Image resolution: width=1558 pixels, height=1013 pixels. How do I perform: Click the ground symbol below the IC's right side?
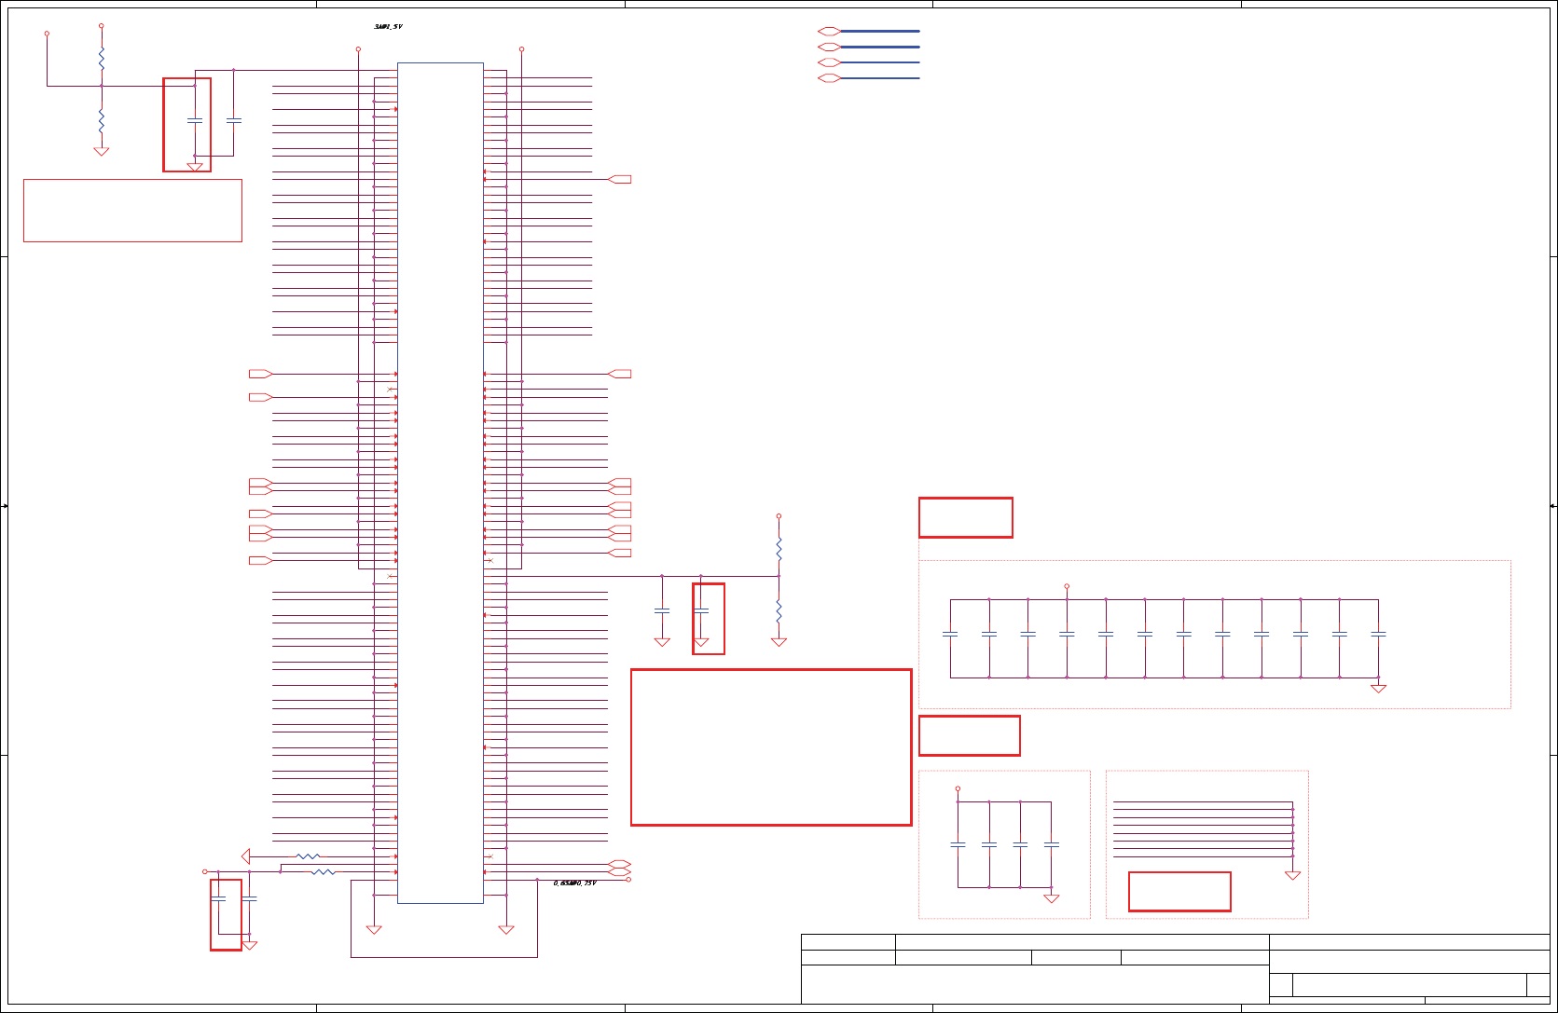[x=506, y=929]
